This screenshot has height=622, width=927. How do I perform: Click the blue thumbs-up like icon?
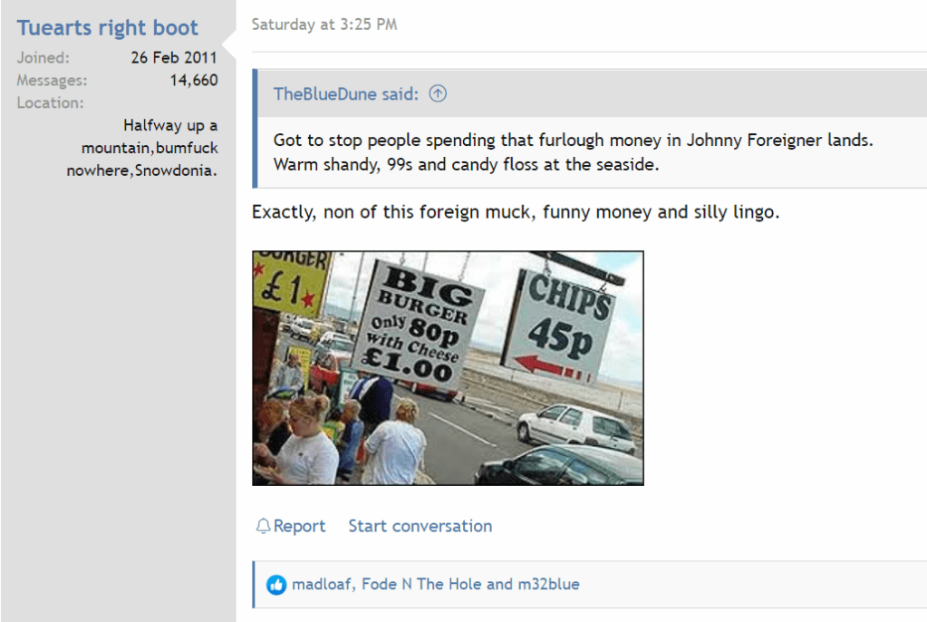click(x=276, y=585)
